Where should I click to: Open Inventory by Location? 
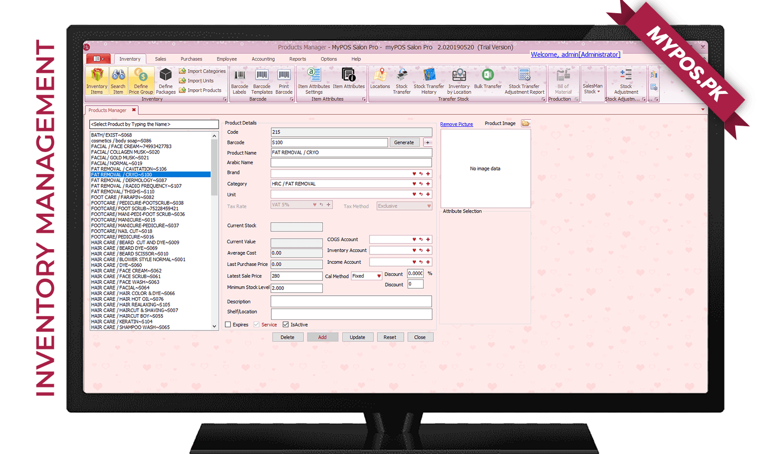(x=459, y=81)
